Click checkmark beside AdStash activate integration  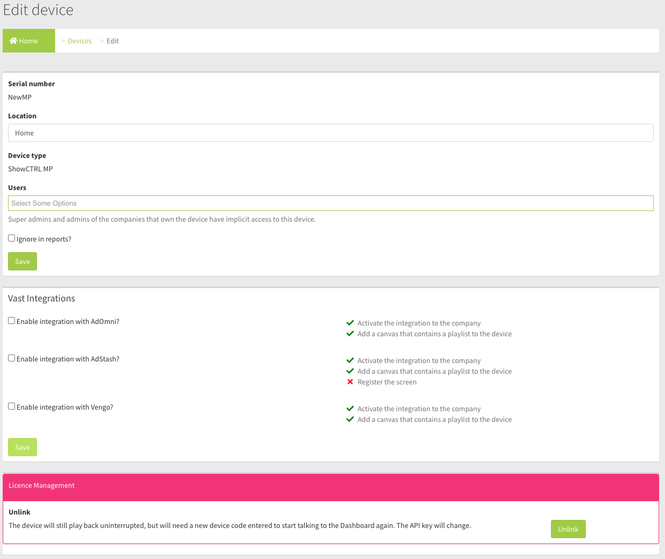pos(350,360)
